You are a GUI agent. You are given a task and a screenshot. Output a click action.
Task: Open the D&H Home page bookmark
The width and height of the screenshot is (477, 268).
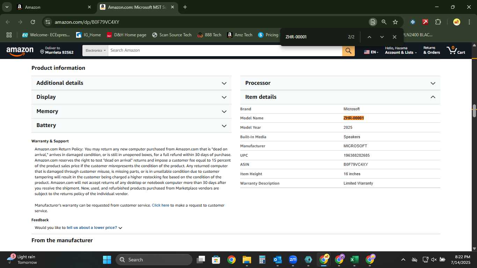pos(126,35)
